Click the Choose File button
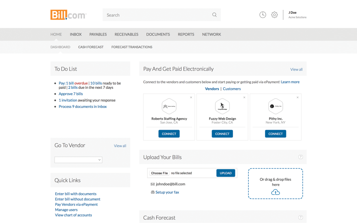This screenshot has height=223, width=357. (159, 173)
